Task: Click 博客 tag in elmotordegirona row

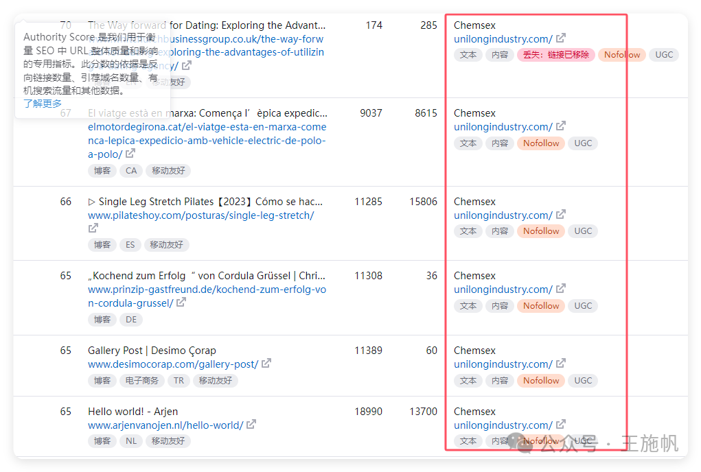Action: [102, 171]
